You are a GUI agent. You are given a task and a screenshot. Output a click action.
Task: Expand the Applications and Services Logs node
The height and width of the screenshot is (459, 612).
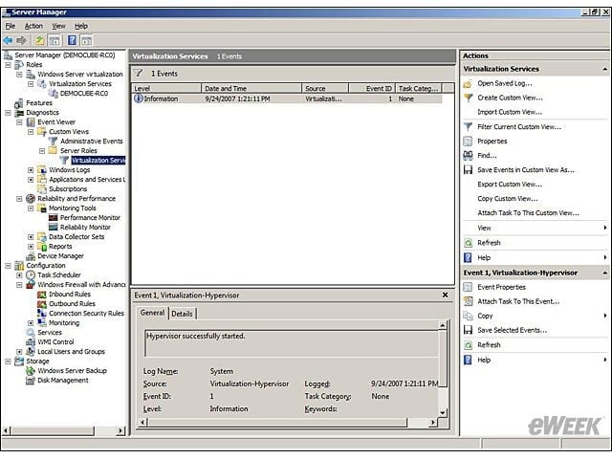[31, 180]
